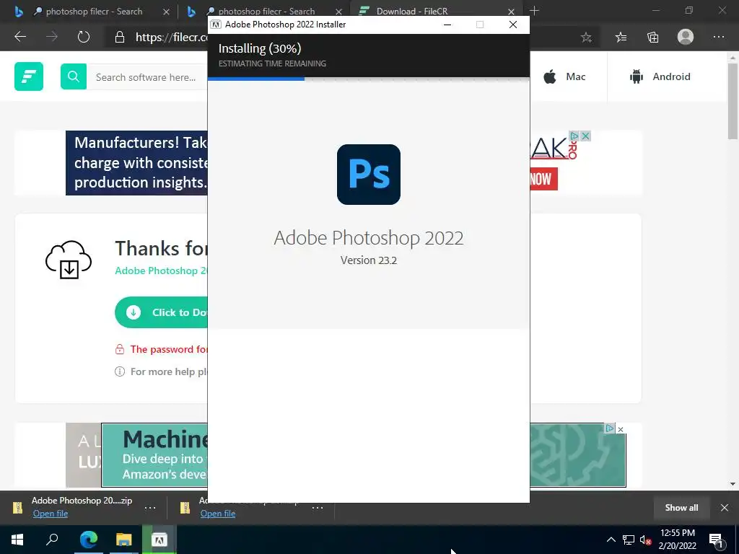Screen dimensions: 739x554
Task: Close the first Search tab
Action: coord(166,12)
